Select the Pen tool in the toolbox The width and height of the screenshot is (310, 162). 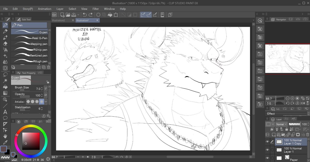point(5,25)
